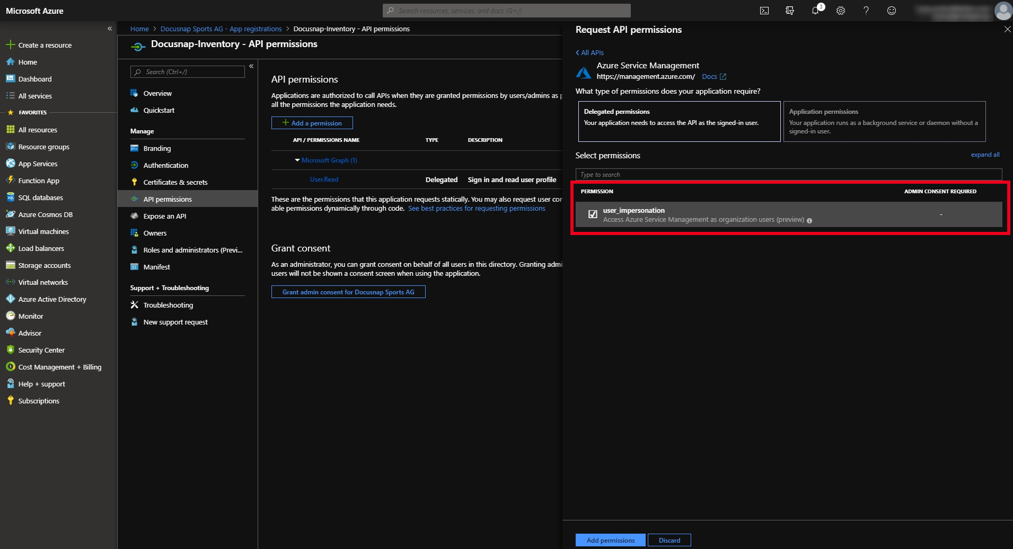
Task: Close the Request API permissions panel
Action: coord(1007,30)
